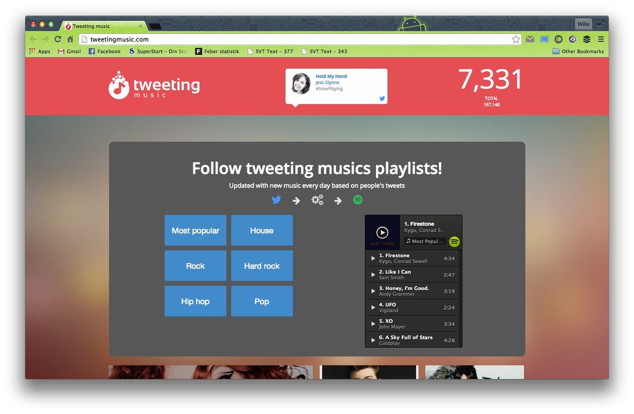Open the Facebook bookmark
Screen dimensions: 634x414
point(105,51)
